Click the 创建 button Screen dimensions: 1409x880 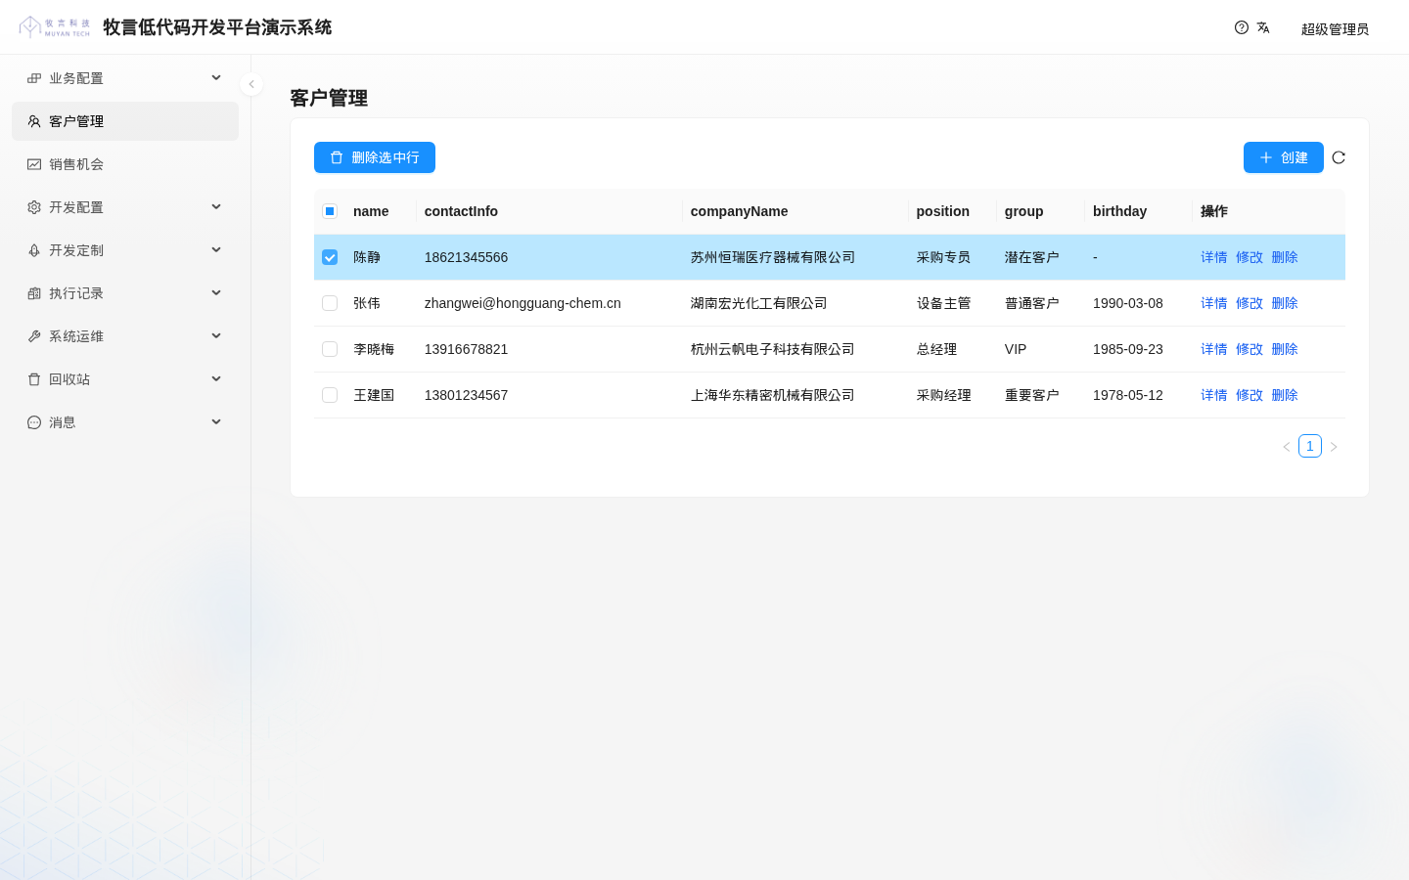[x=1283, y=157]
